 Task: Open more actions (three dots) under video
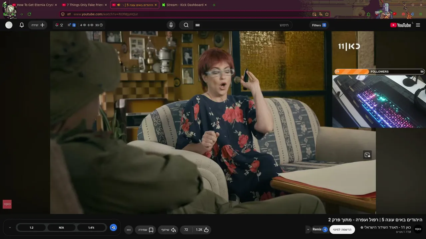(x=129, y=230)
